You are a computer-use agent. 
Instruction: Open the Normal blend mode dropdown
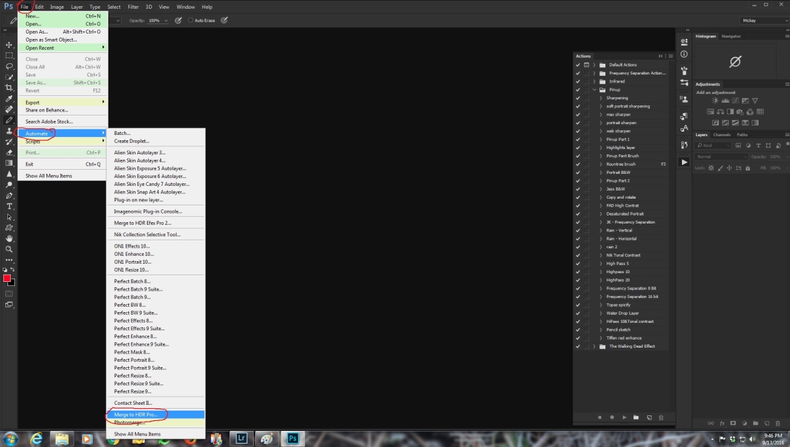click(x=722, y=157)
